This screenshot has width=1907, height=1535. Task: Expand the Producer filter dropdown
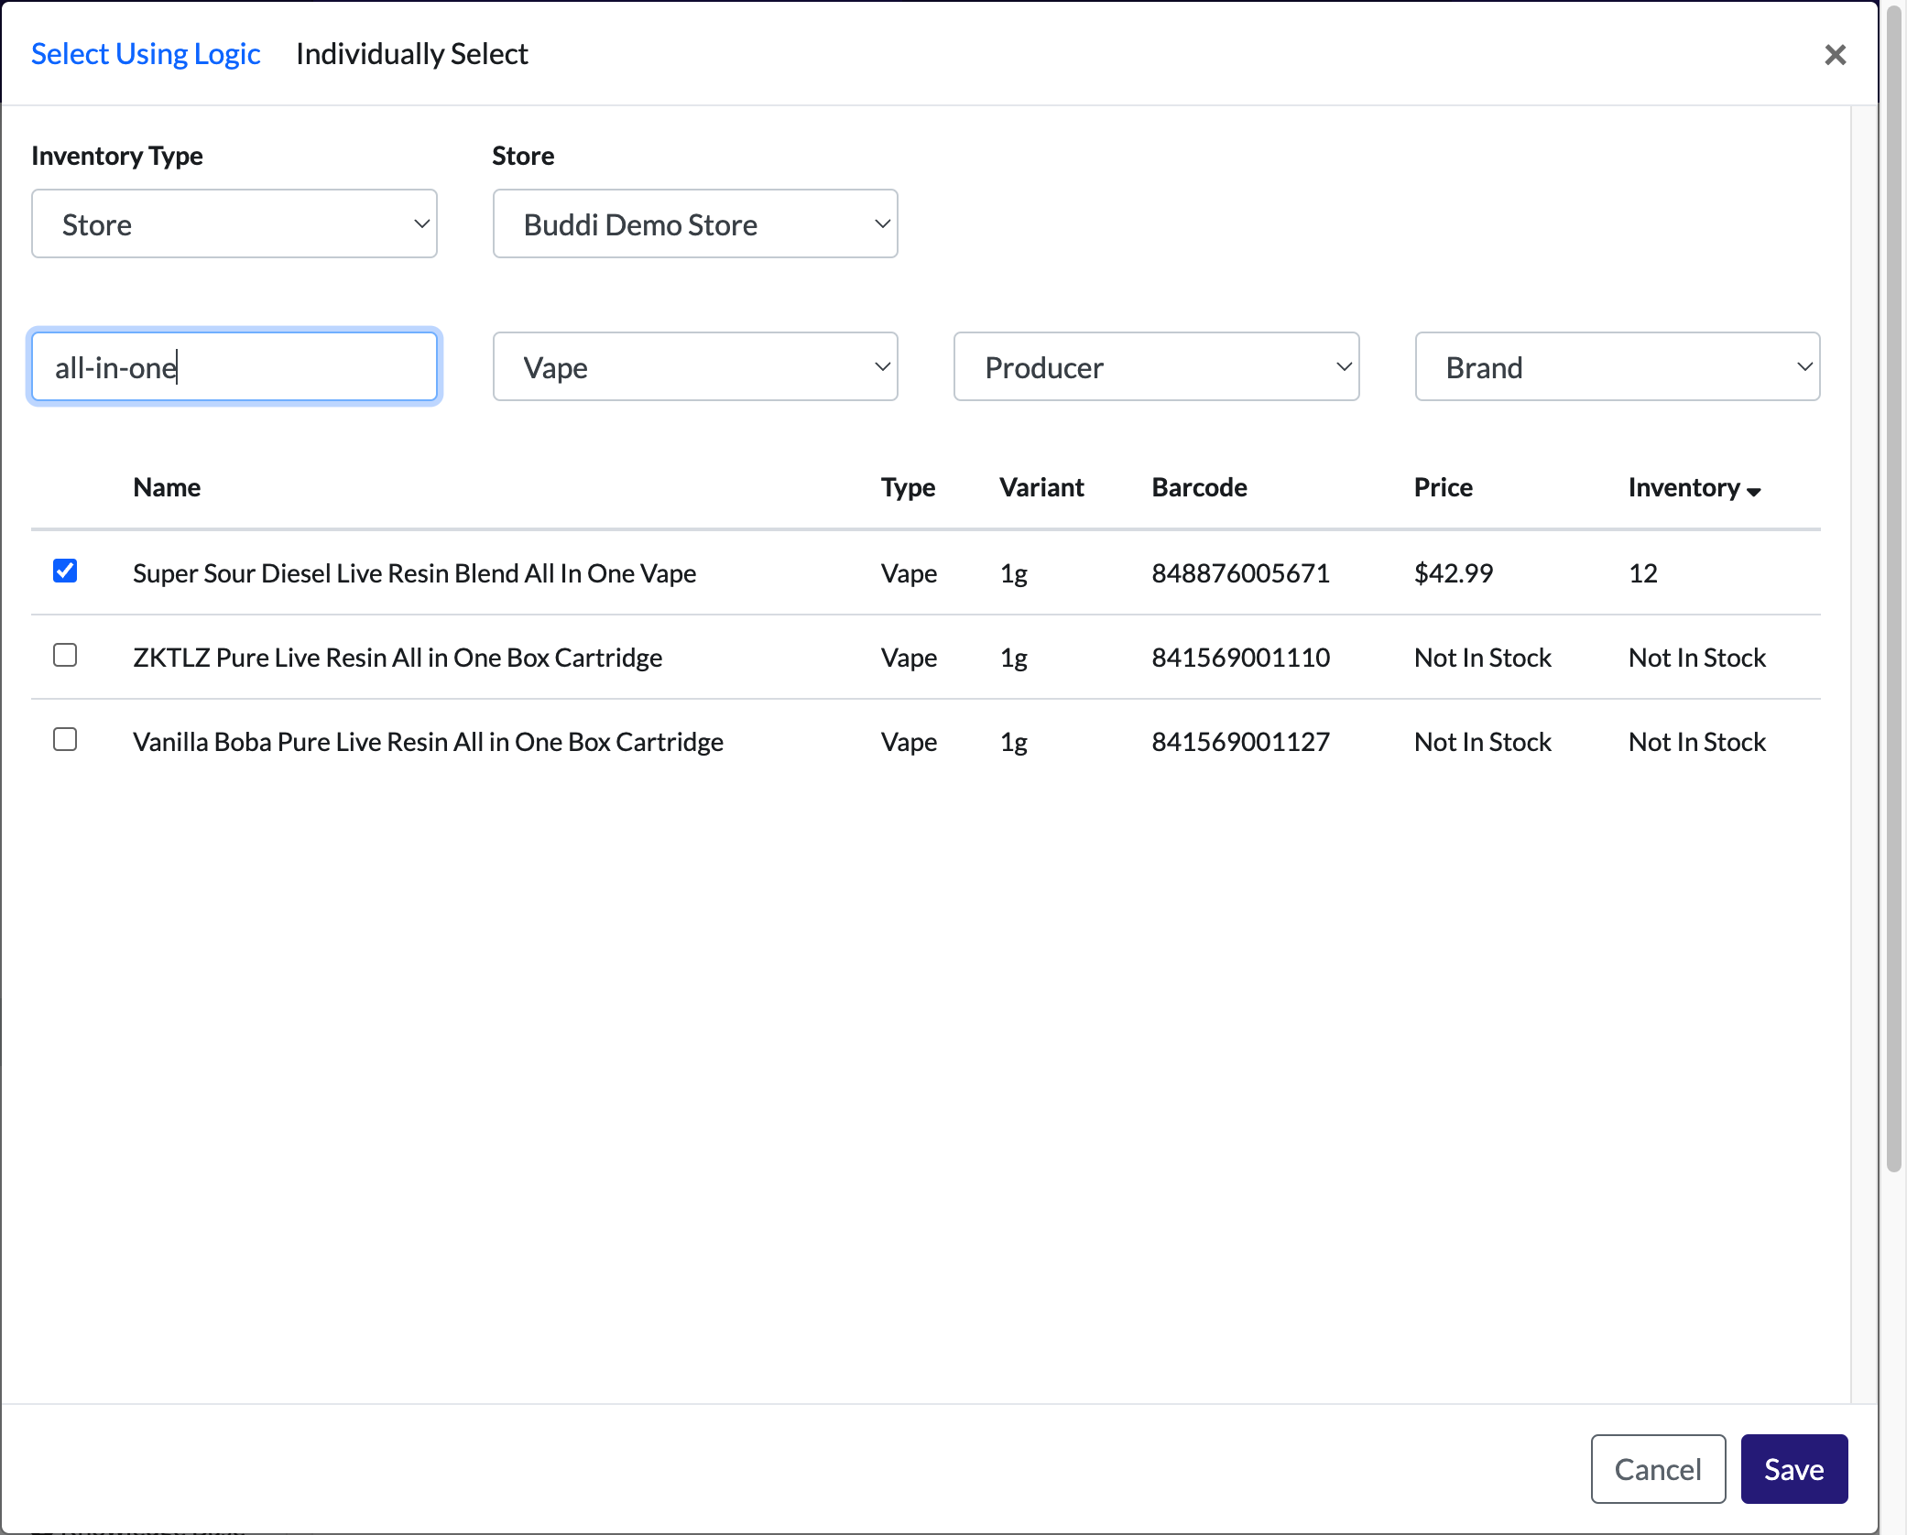[1156, 367]
